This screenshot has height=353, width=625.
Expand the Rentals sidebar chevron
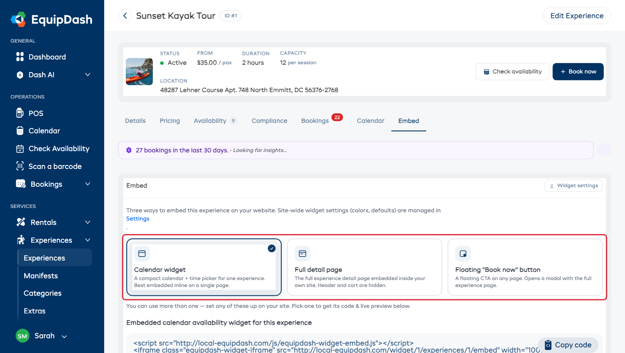(x=88, y=222)
